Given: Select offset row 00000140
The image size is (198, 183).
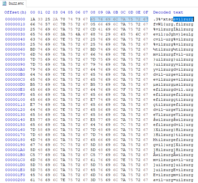Looking at the screenshot, I should coord(15,120).
